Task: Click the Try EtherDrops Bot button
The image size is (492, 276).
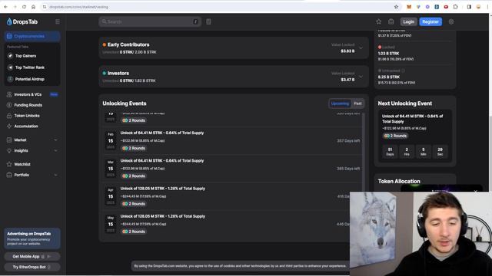Action: (x=32, y=267)
